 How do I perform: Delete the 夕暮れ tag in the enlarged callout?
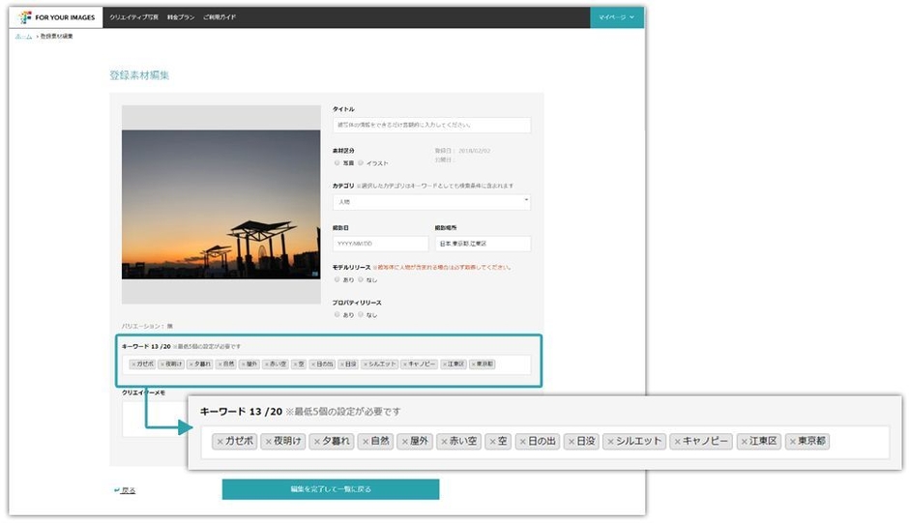click(316, 442)
